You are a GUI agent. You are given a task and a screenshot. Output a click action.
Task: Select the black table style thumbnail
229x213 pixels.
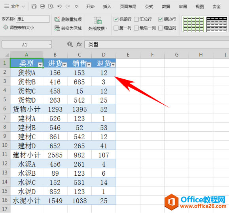tap(217, 24)
